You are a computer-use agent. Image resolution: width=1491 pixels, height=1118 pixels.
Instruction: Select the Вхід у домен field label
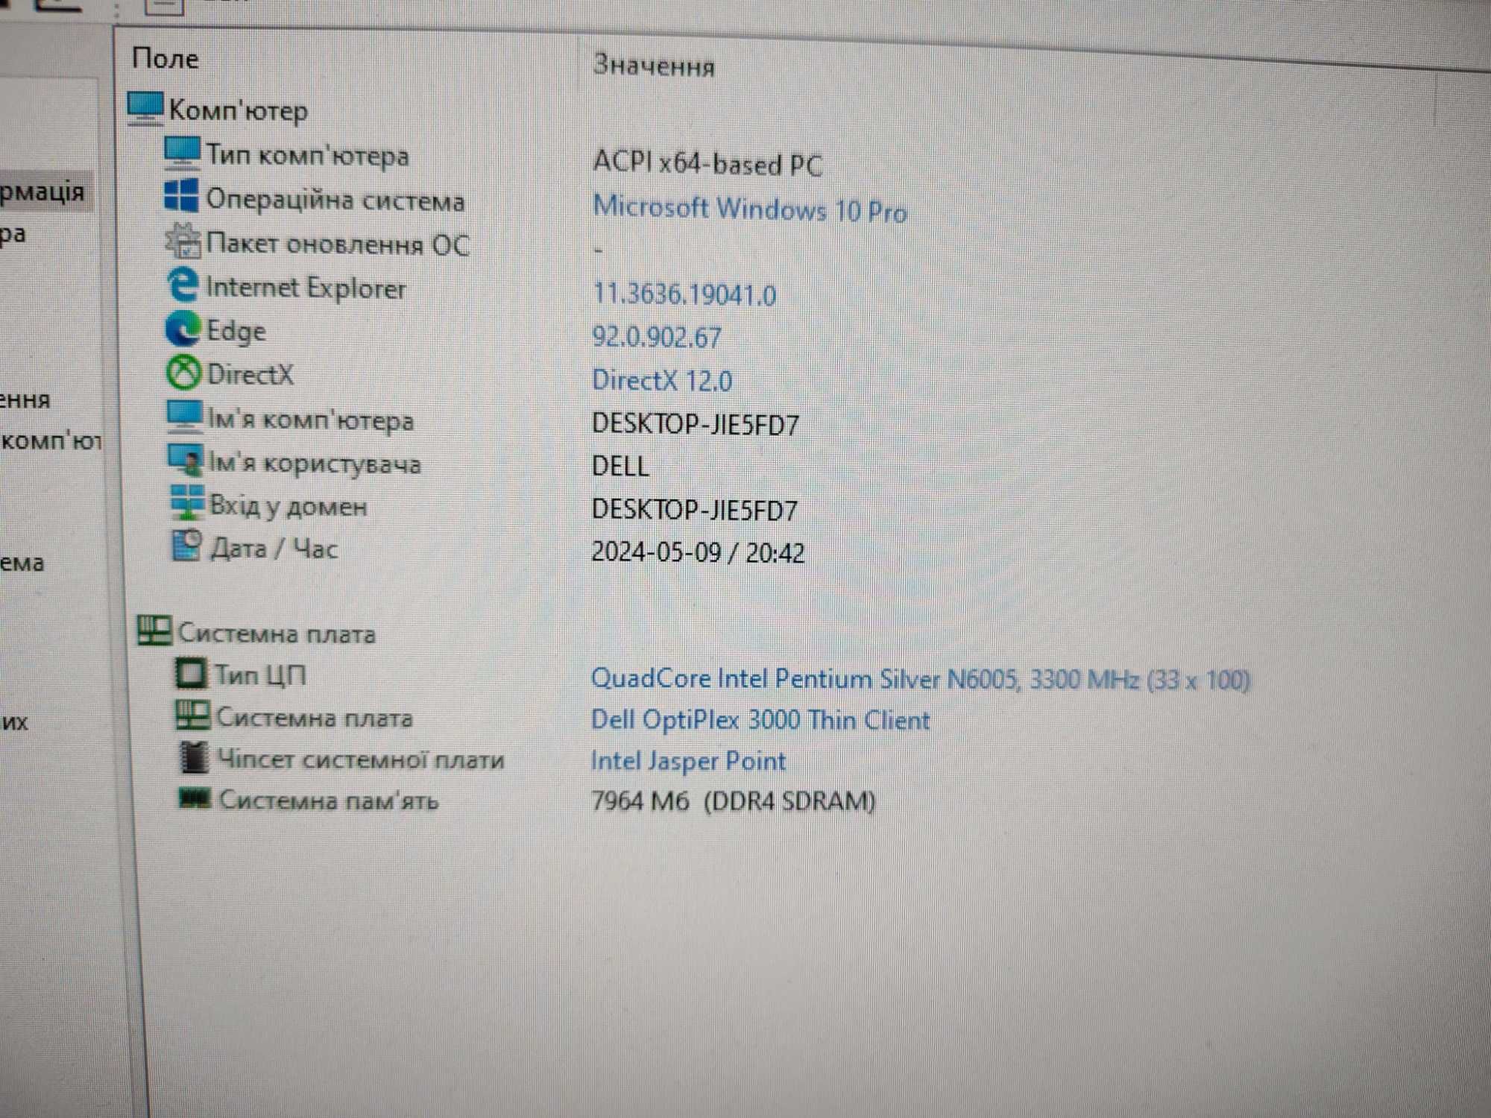289,506
